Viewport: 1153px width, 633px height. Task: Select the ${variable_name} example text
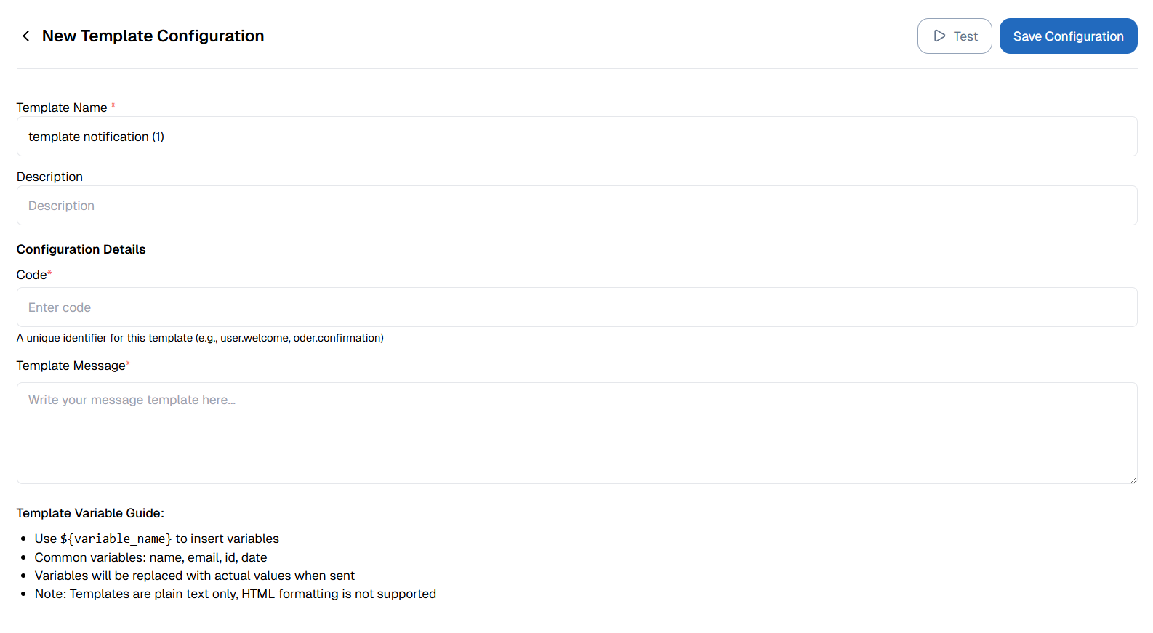pyautogui.click(x=115, y=539)
